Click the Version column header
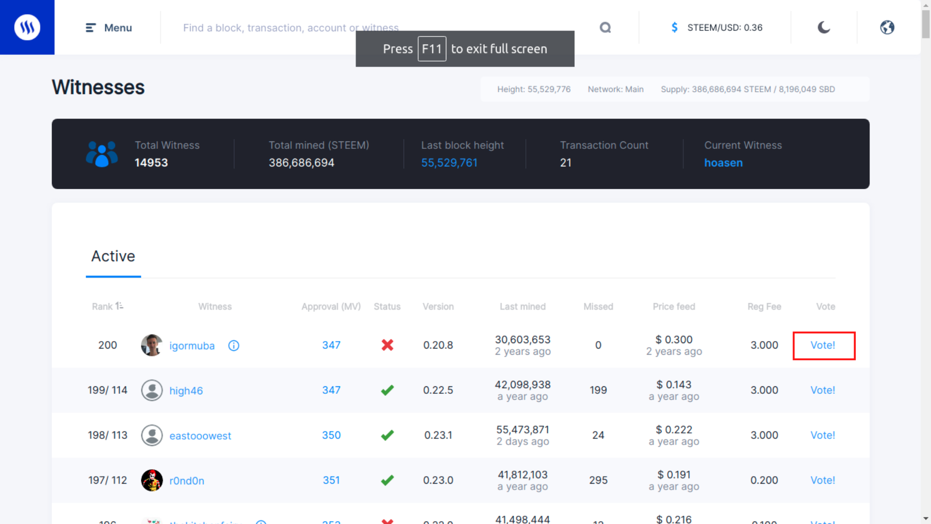This screenshot has width=931, height=524. tap(438, 306)
